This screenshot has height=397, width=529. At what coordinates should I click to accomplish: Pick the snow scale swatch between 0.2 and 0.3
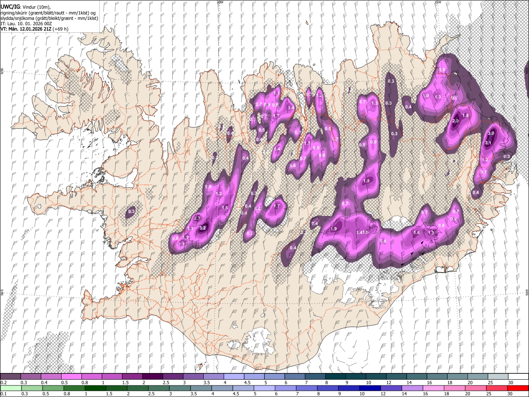pyautogui.click(x=11, y=376)
